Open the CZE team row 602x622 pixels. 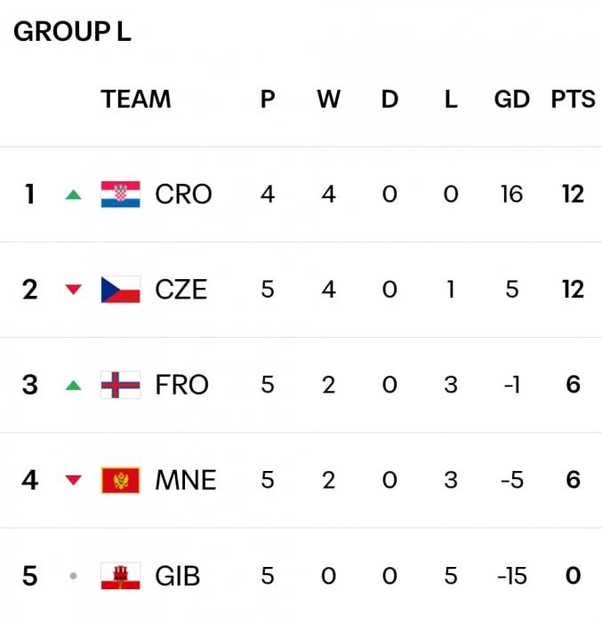181,290
